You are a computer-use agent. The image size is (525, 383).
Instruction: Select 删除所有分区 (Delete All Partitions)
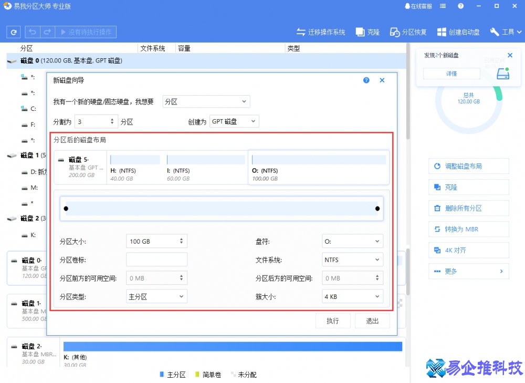[x=468, y=208]
